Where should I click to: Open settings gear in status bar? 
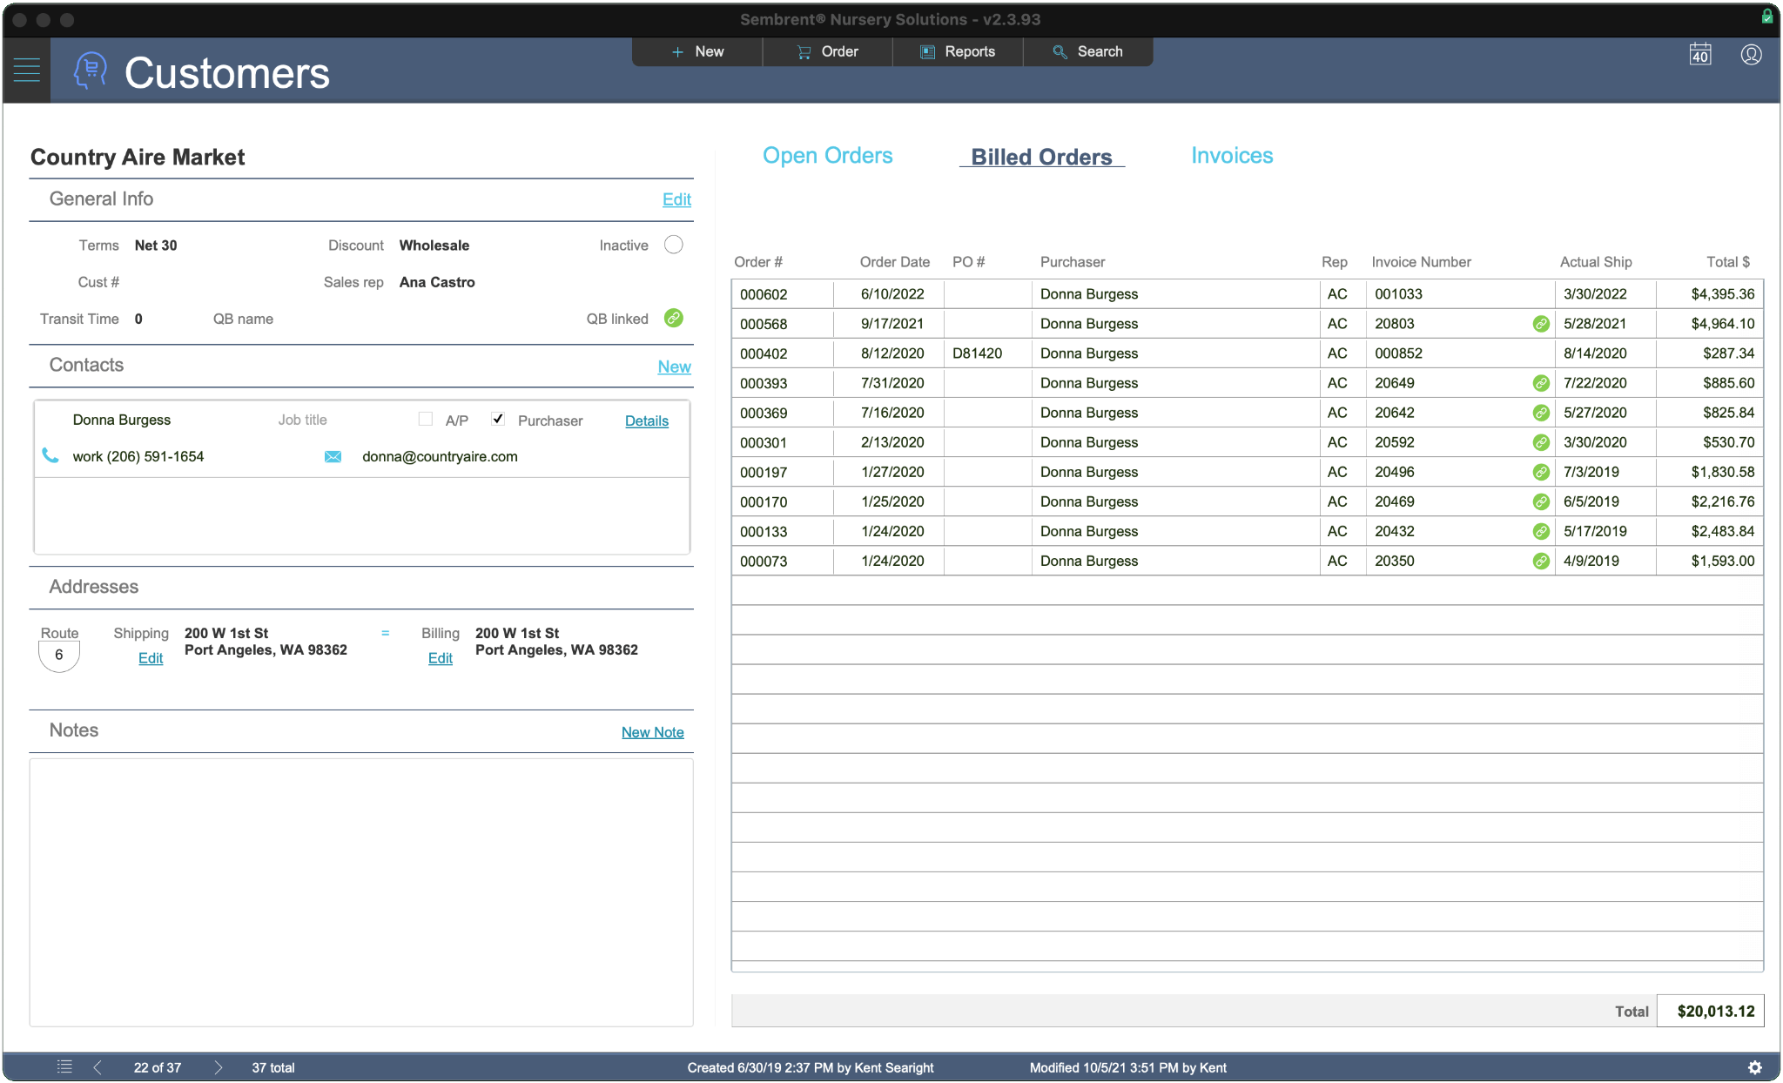click(x=1754, y=1066)
